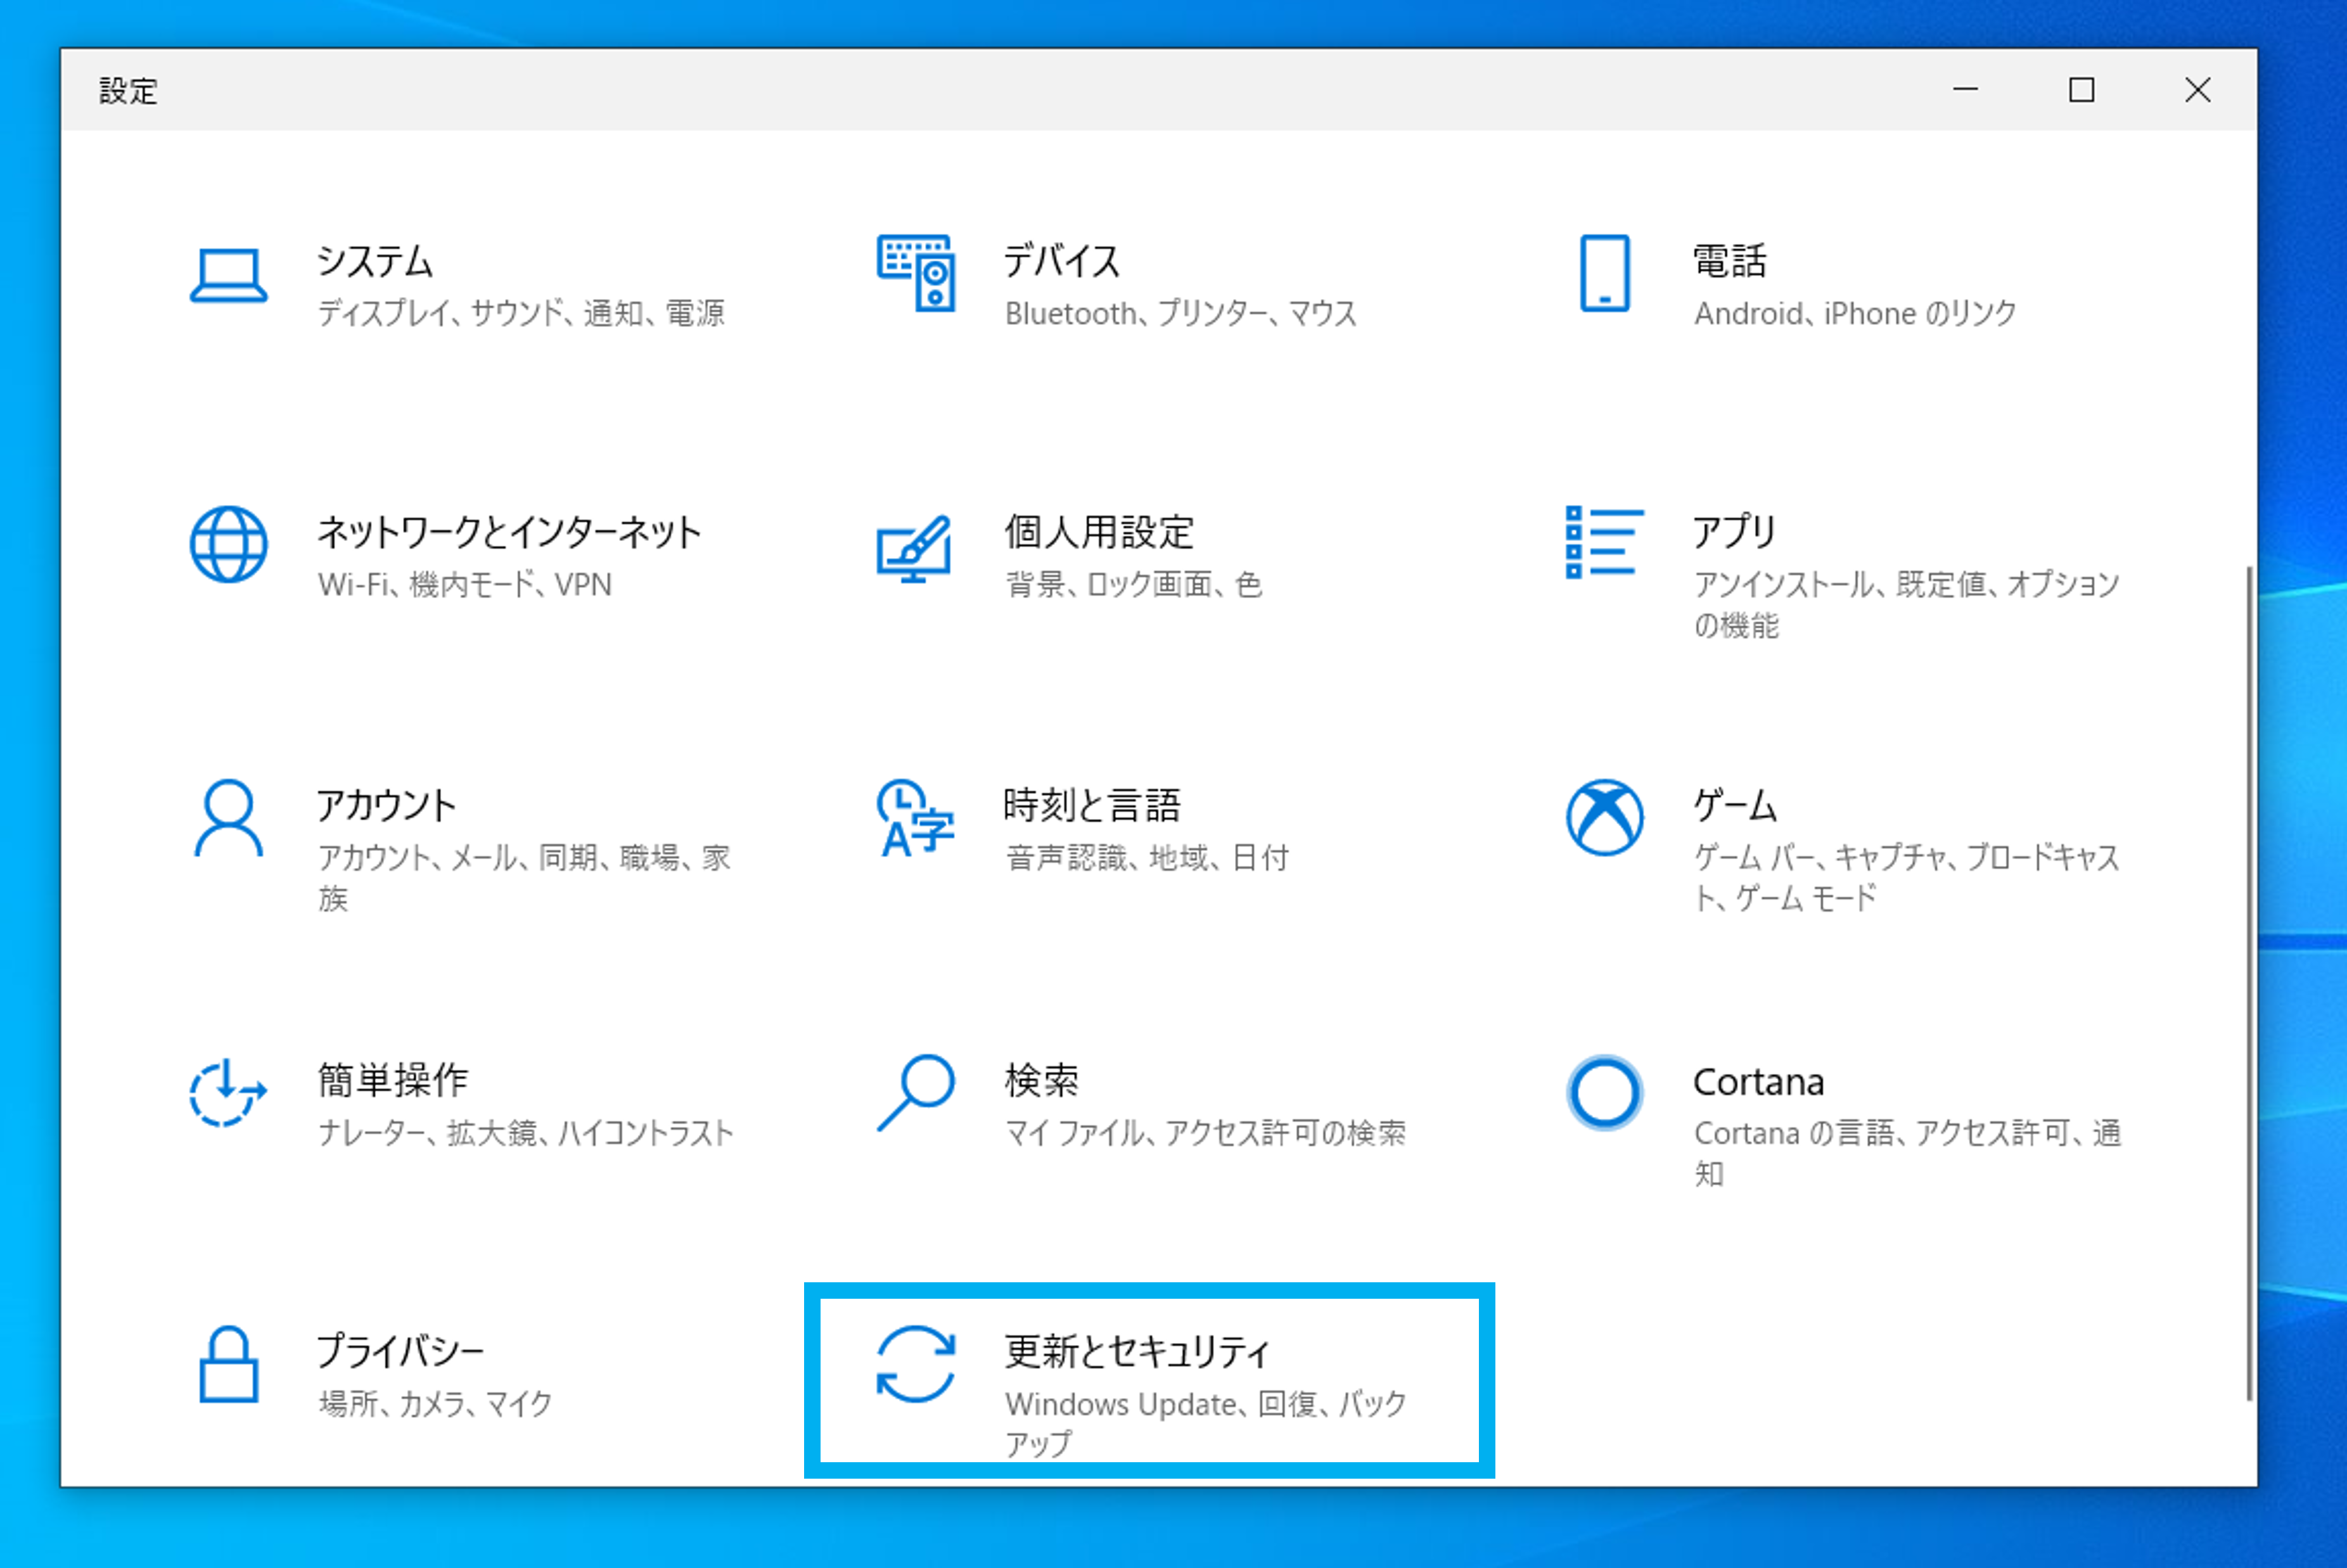
Task: Open the アプリ list icon
Action: click(1604, 542)
